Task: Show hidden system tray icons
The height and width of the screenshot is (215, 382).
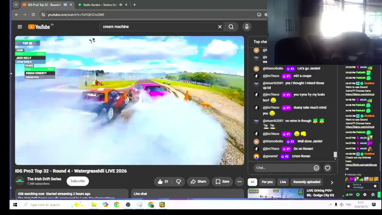Action: (330, 205)
